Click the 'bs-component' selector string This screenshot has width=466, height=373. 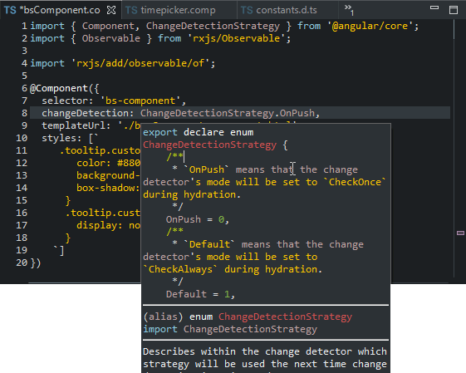point(140,101)
